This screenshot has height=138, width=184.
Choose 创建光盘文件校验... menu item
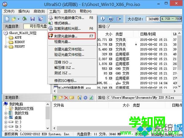tap(72, 49)
